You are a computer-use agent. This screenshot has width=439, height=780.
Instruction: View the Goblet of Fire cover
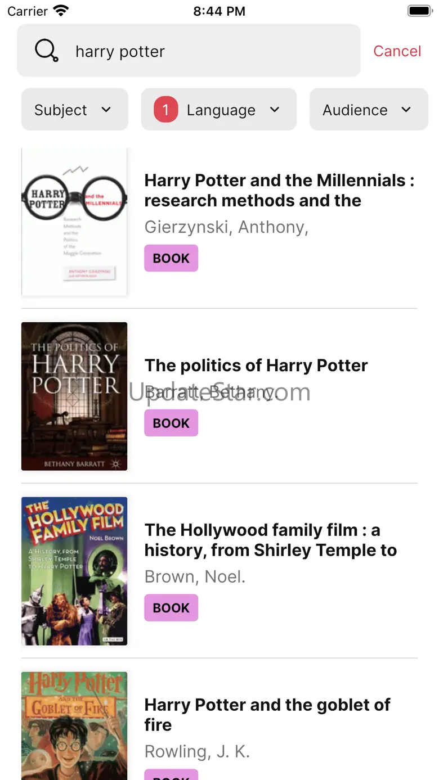(x=74, y=725)
